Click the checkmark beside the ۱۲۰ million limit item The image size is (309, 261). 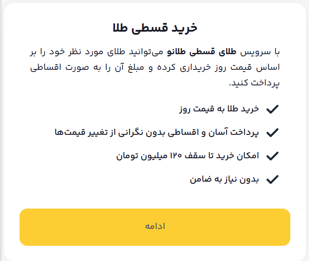(x=272, y=156)
